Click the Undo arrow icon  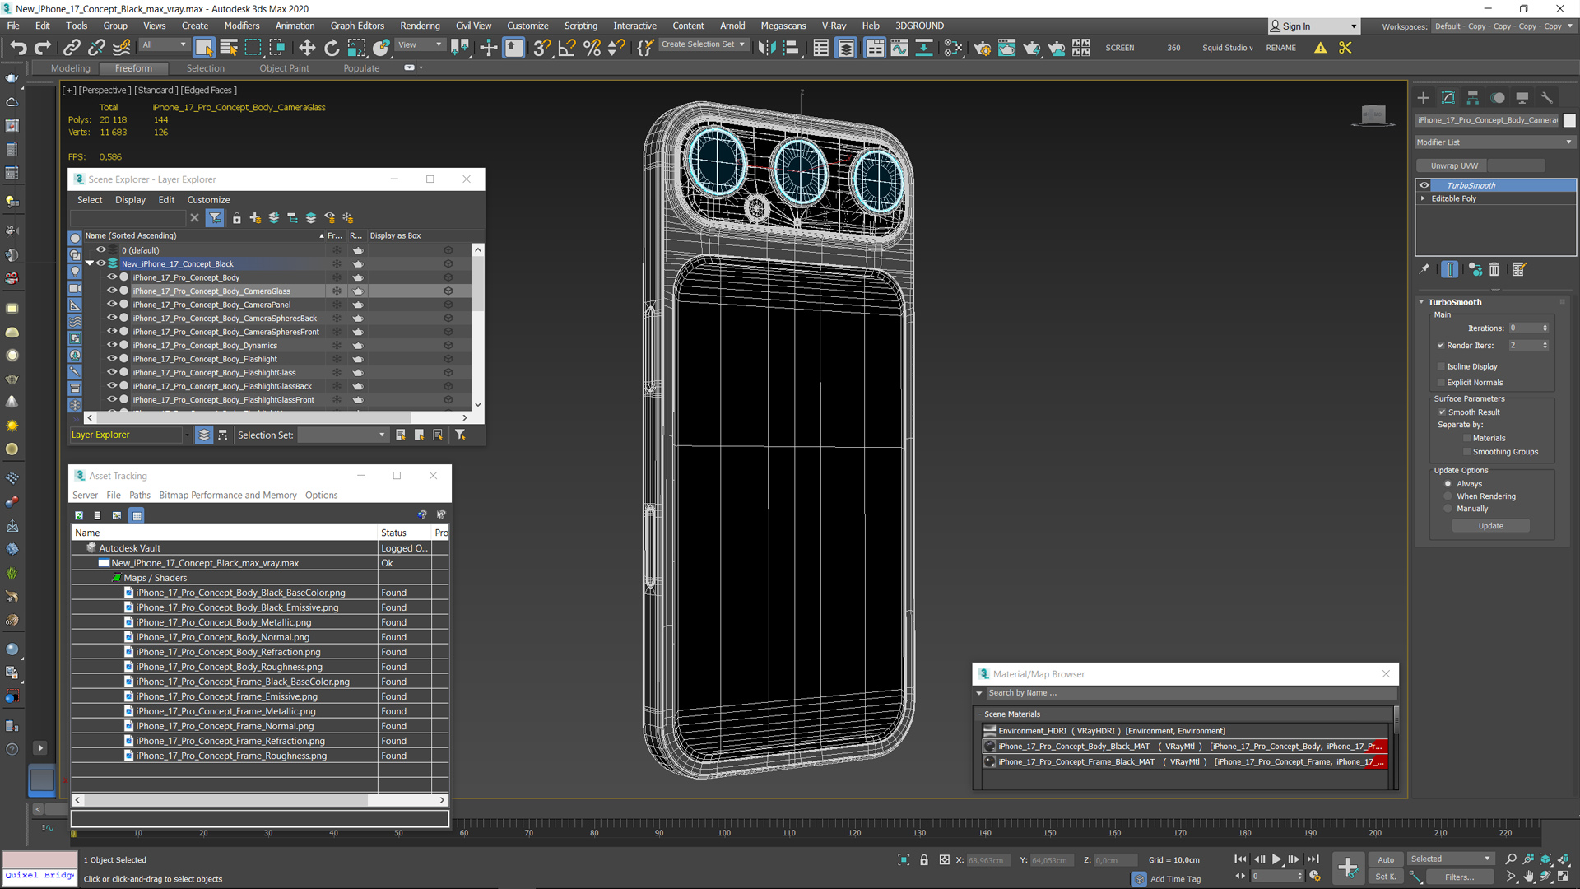[x=18, y=48]
